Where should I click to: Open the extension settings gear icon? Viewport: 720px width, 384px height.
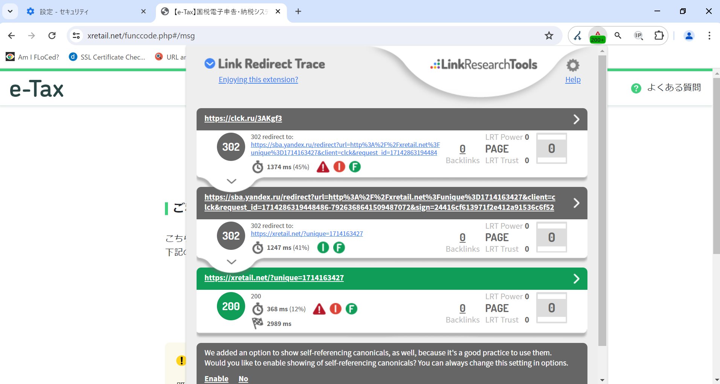pyautogui.click(x=573, y=65)
